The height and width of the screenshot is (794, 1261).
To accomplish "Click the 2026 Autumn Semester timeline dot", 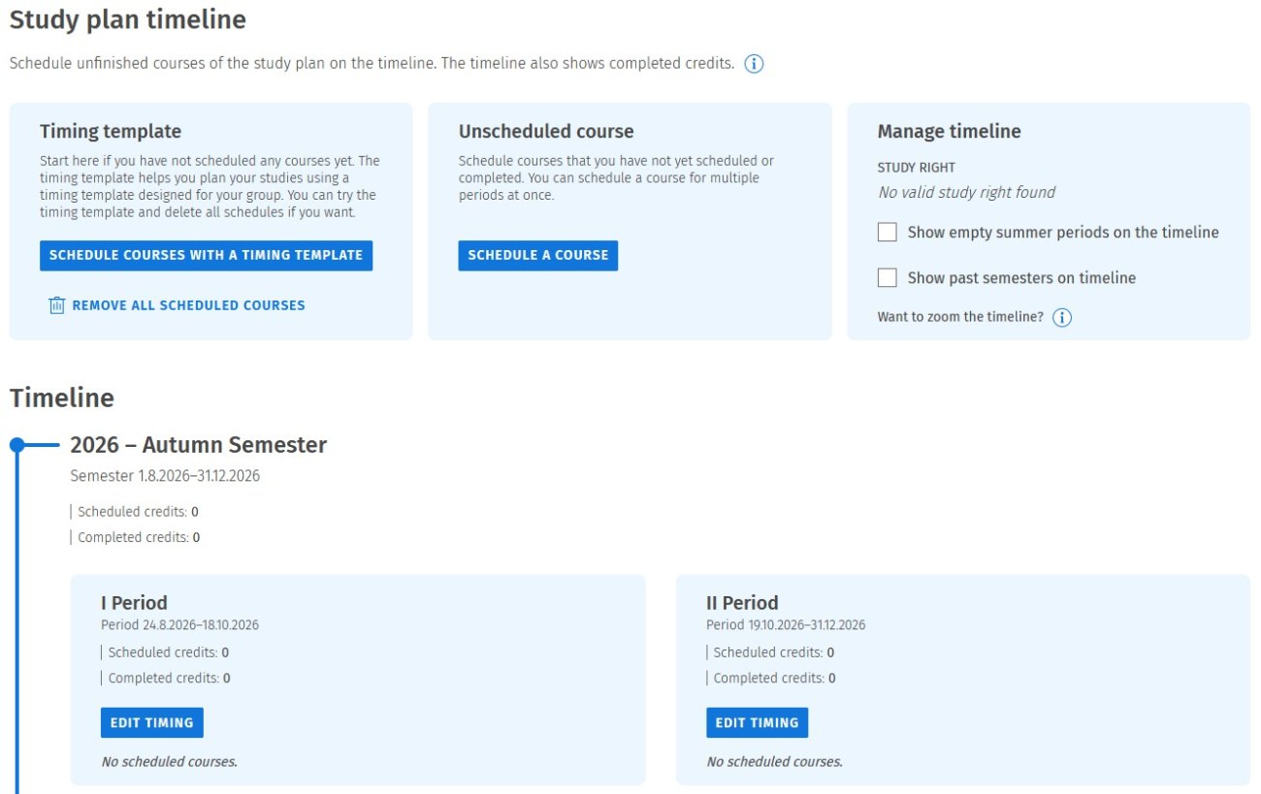I will pos(16,445).
